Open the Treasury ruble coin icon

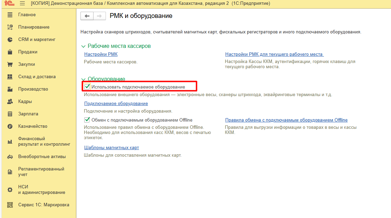10,126
